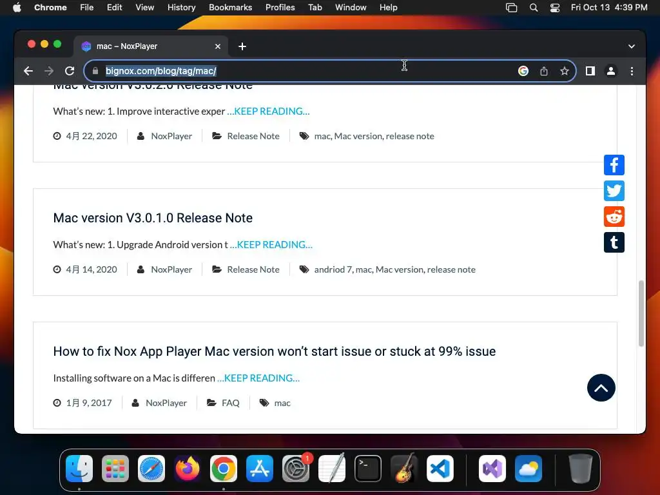Open System Settings from the Dock
The image size is (660, 495).
pyautogui.click(x=295, y=469)
